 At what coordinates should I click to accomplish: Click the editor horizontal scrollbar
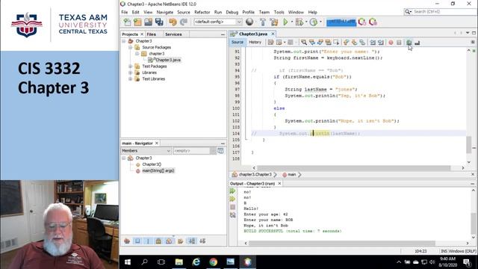(x=353, y=167)
